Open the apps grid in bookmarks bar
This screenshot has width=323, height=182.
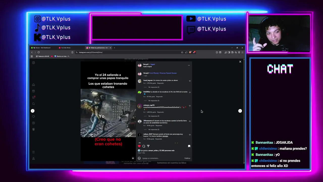pos(32,56)
